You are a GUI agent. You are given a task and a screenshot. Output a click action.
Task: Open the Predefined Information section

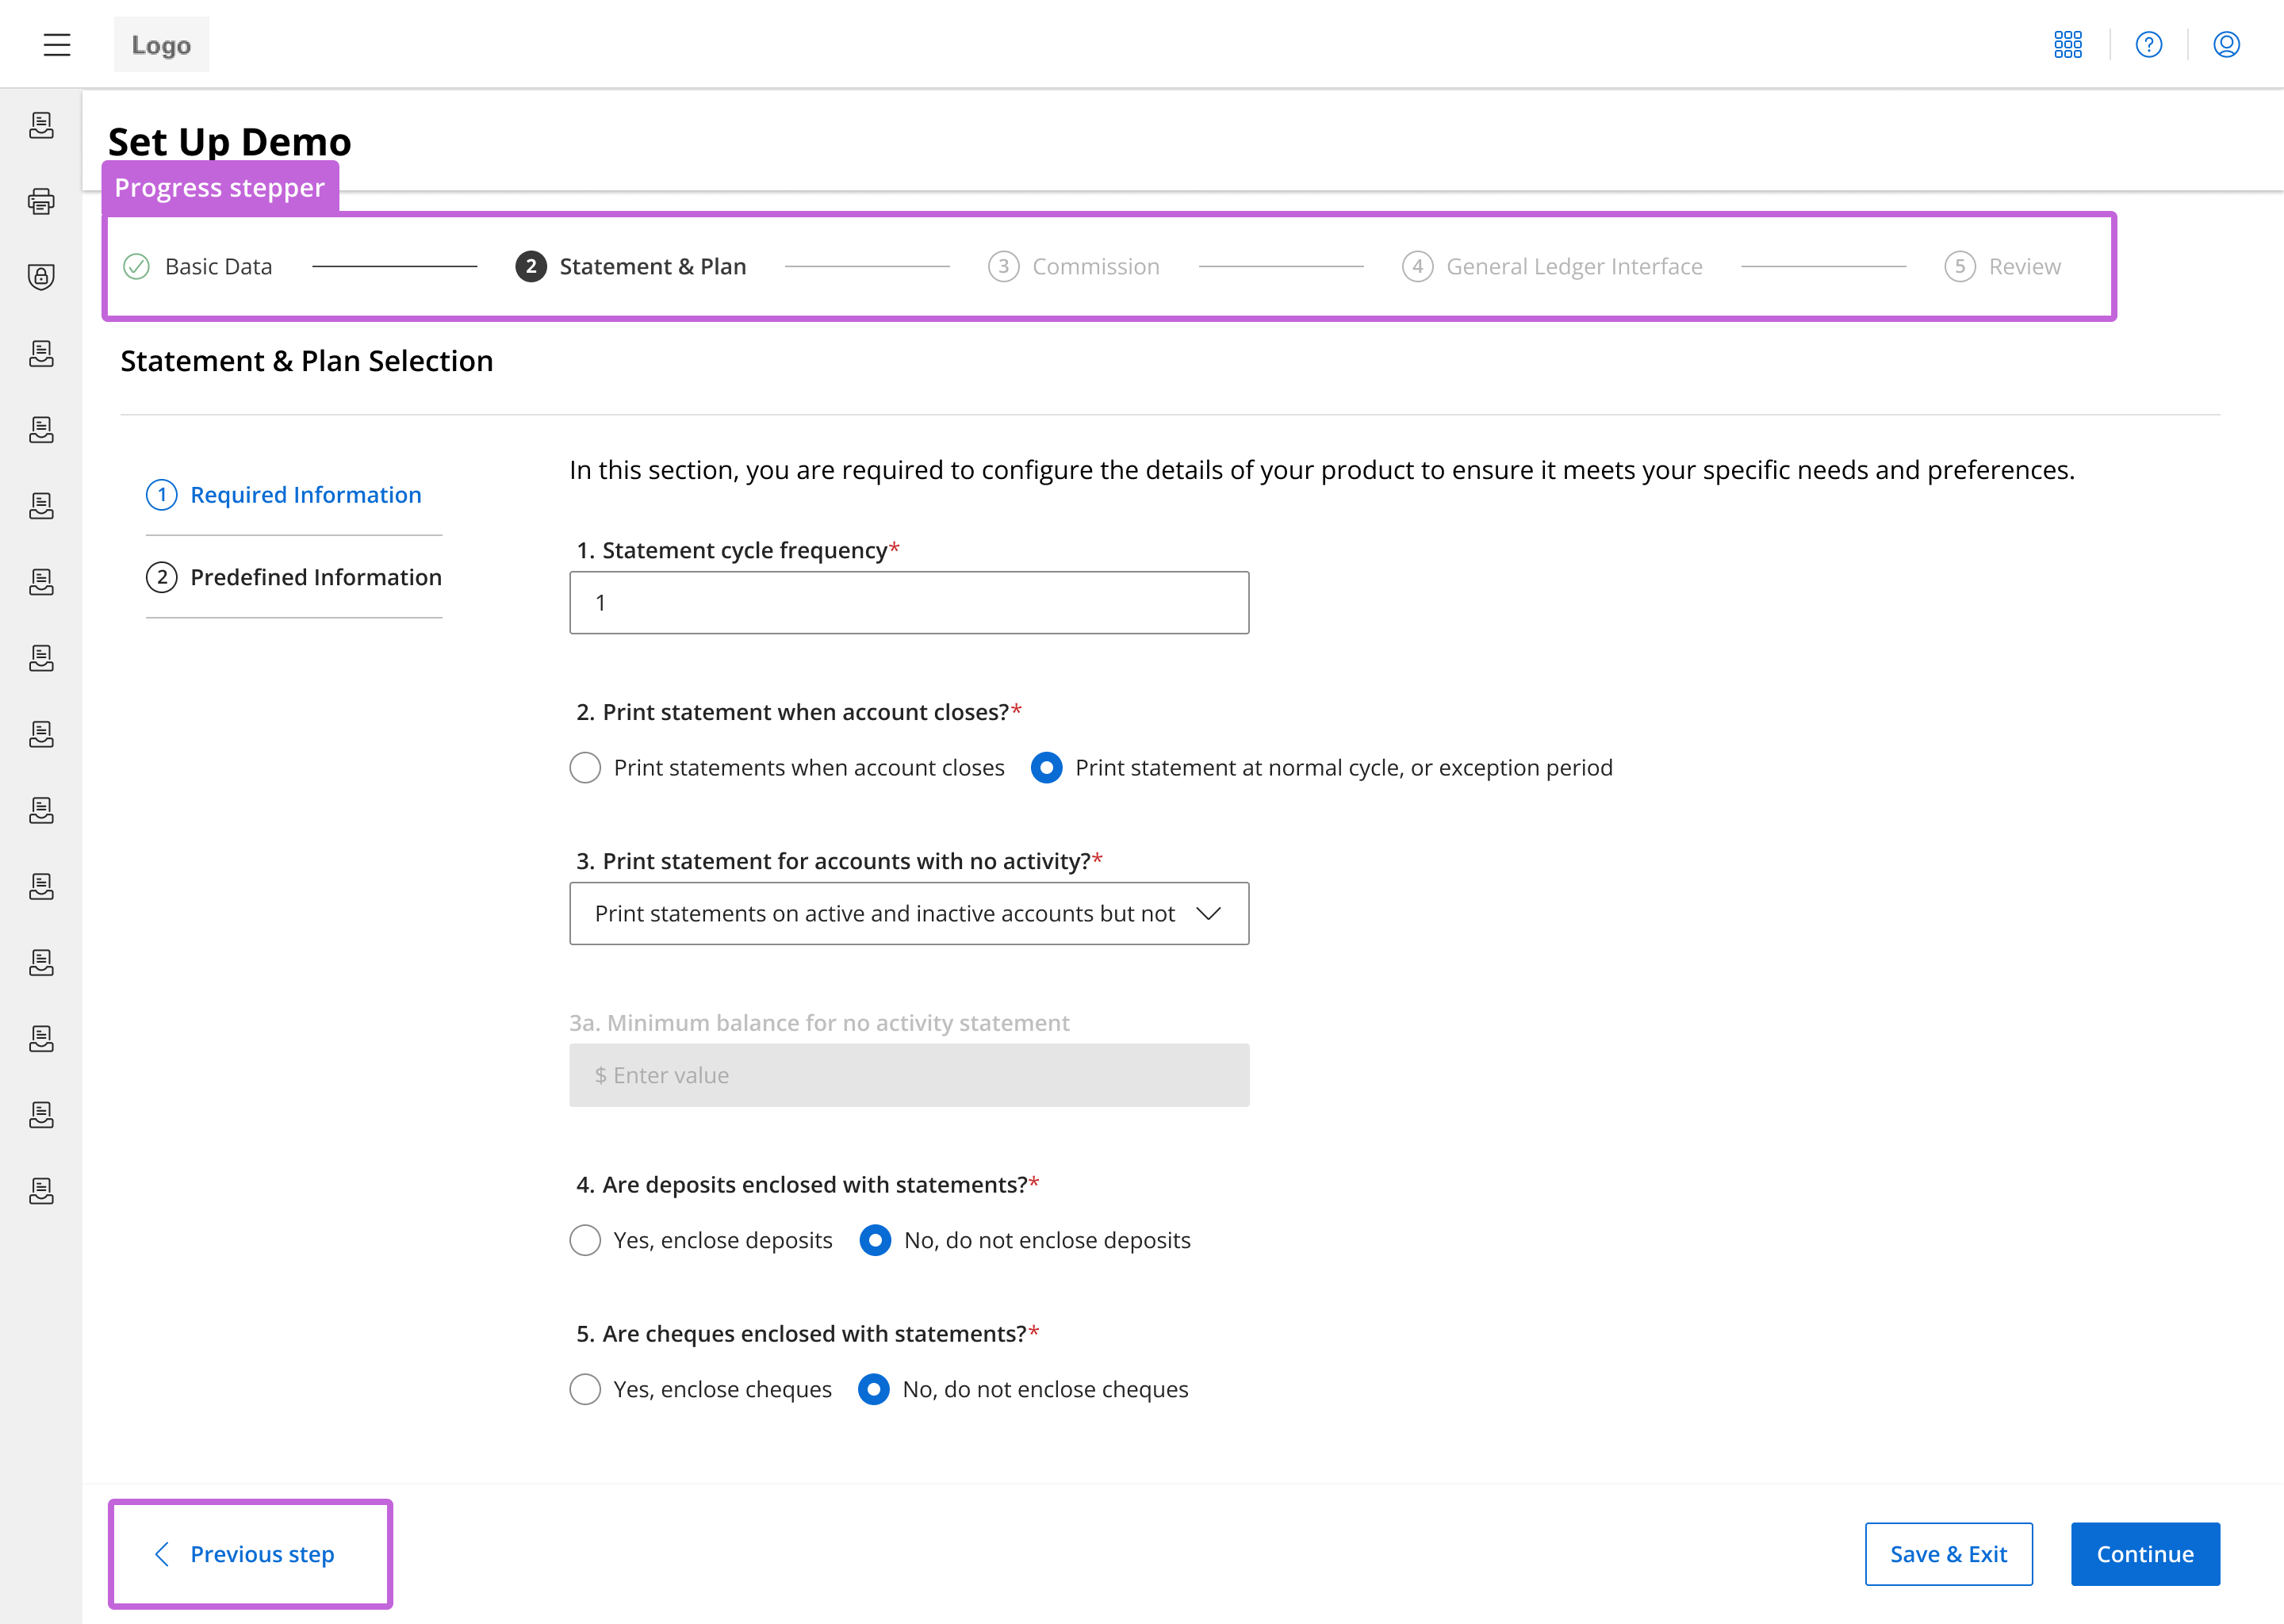tap(315, 577)
